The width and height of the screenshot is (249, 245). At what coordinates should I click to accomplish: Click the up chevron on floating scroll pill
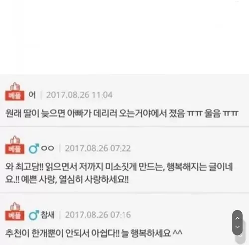237,218
